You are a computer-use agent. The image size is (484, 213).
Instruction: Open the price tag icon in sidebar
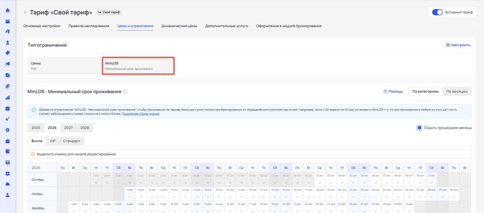click(8, 53)
